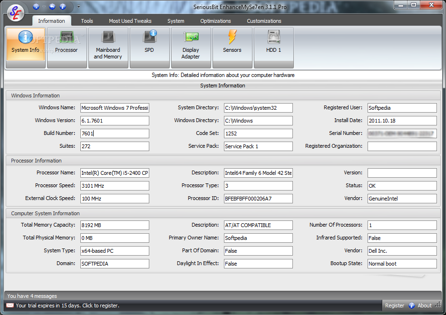Click the Bootup State field showing Normal boot
Viewport: 446px width, 315px height.
[402, 264]
